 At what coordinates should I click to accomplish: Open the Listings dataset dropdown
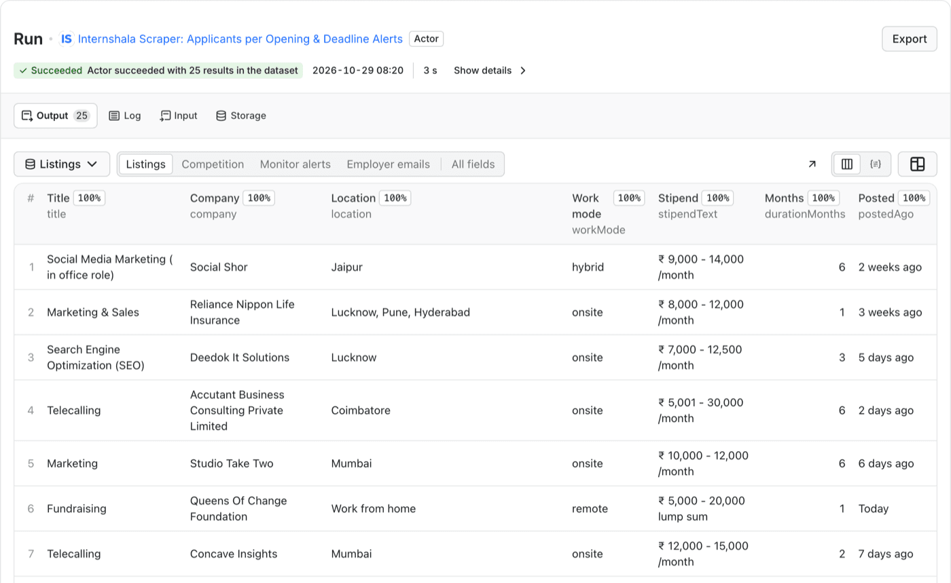click(x=62, y=164)
